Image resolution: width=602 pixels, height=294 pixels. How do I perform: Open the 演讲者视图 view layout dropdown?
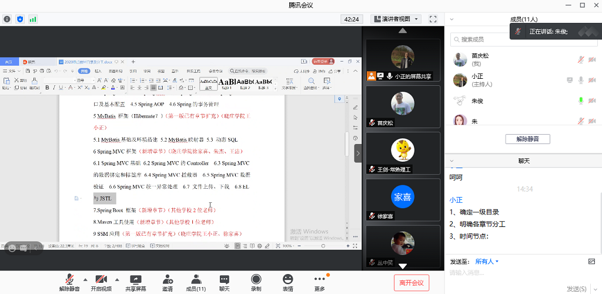[x=396, y=19]
